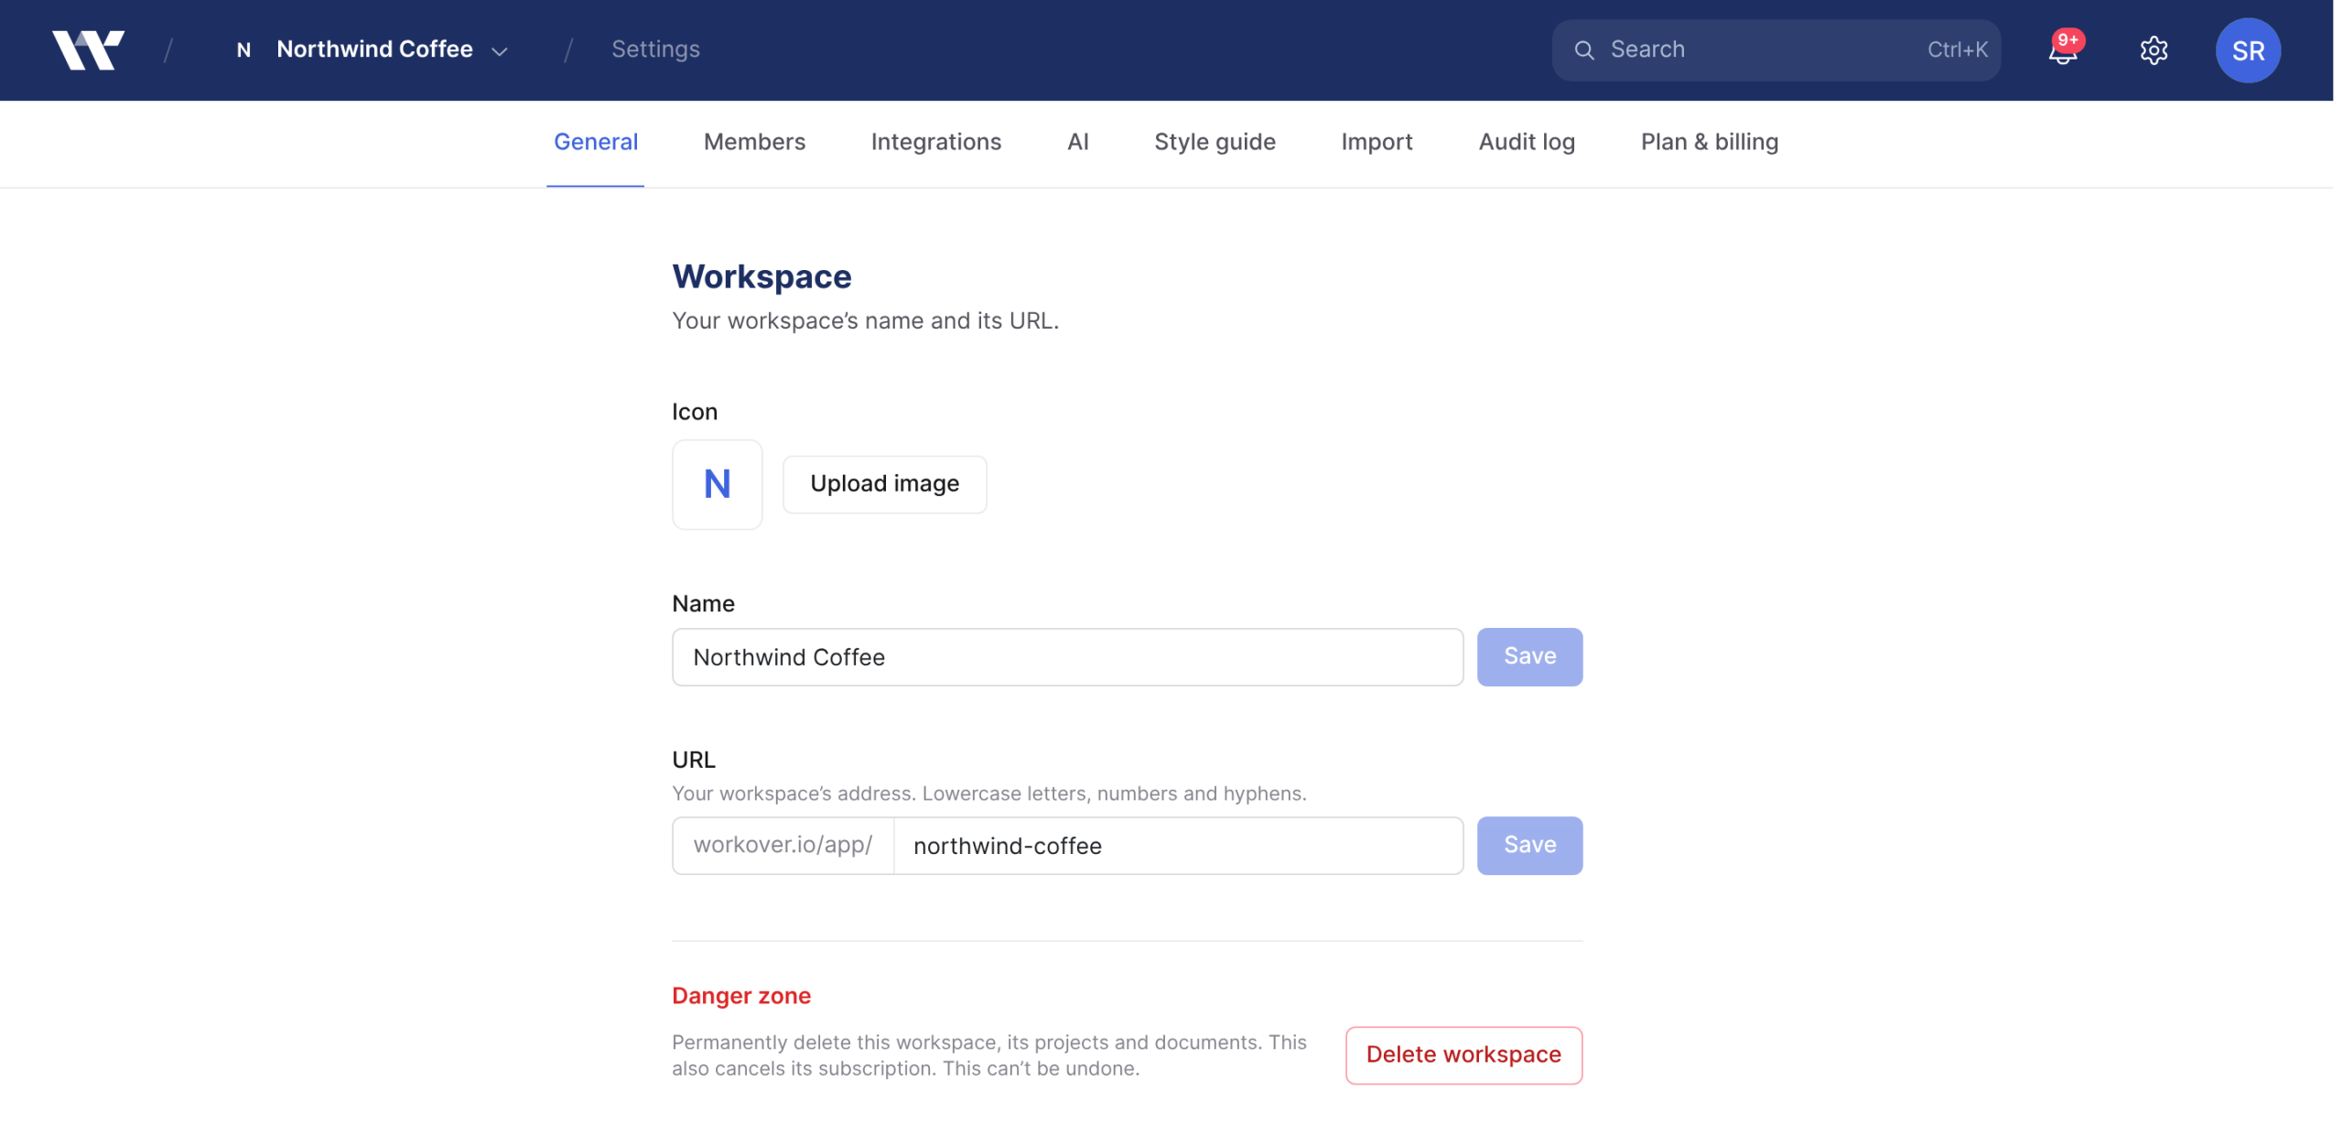The height and width of the screenshot is (1124, 2343).
Task: Open the SR user avatar menu
Action: coord(2247,50)
